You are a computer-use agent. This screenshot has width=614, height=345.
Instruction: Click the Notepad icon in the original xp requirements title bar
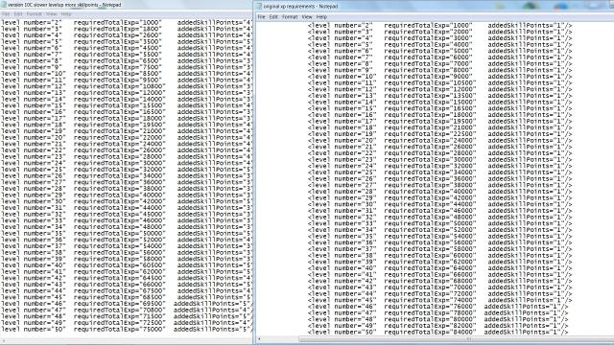click(x=259, y=7)
